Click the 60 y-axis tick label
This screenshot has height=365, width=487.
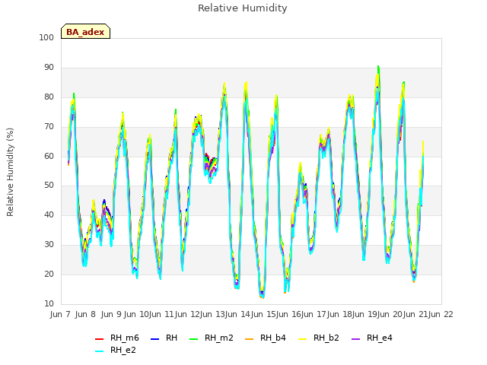coord(49,156)
